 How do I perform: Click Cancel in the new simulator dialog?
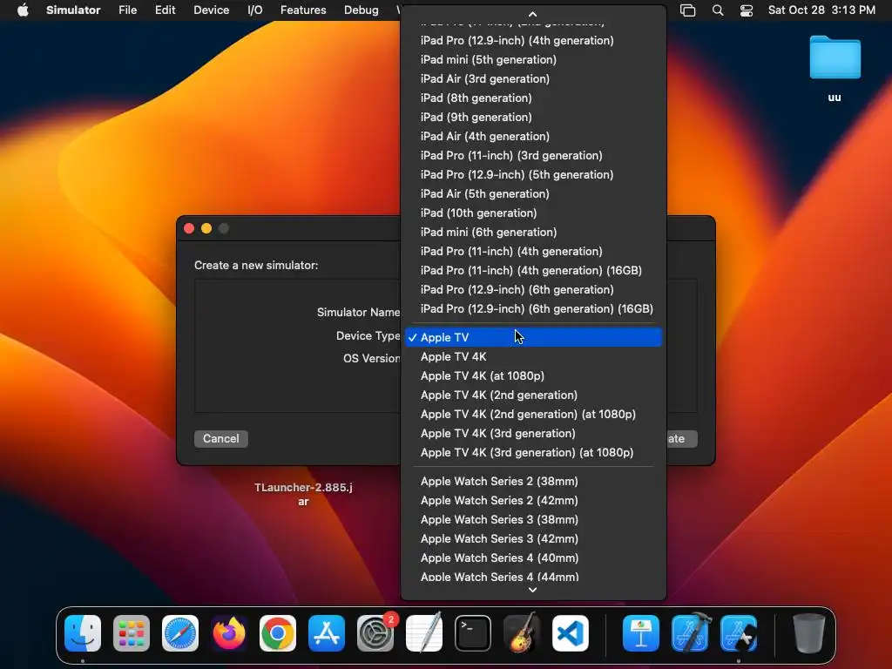pyautogui.click(x=220, y=439)
